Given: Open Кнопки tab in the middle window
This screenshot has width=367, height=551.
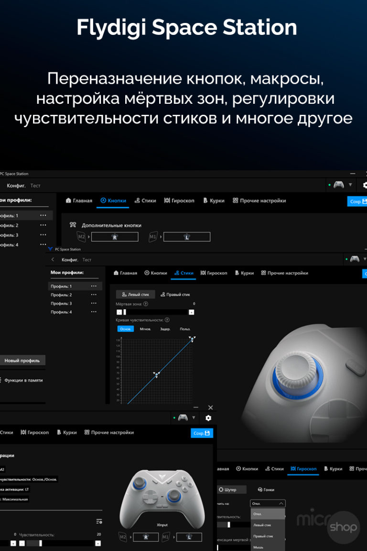Looking at the screenshot, I should (156, 273).
